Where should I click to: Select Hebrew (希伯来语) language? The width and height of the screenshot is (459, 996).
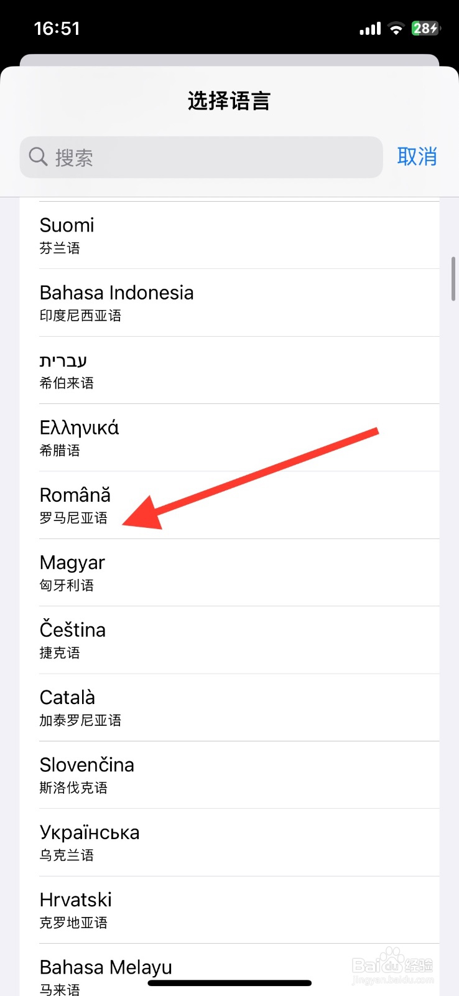[x=229, y=370]
